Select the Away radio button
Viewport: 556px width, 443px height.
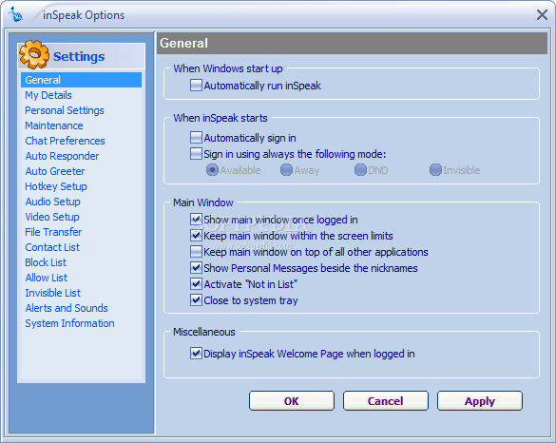click(286, 170)
